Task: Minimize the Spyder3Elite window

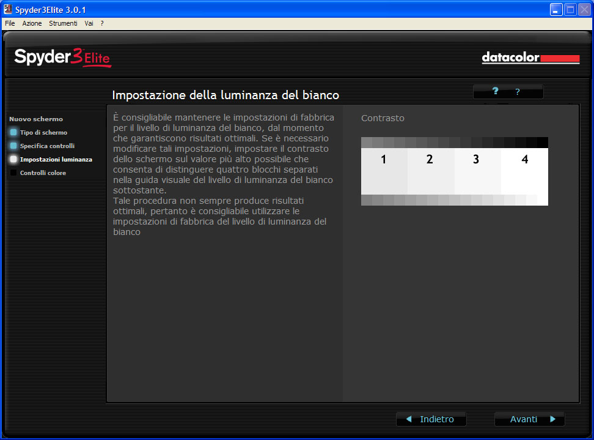Action: click(555, 9)
